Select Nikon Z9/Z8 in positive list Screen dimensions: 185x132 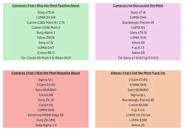pos(46,38)
